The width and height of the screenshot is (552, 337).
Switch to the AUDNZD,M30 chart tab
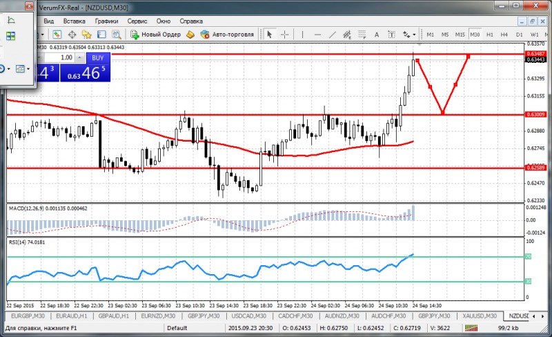point(342,316)
